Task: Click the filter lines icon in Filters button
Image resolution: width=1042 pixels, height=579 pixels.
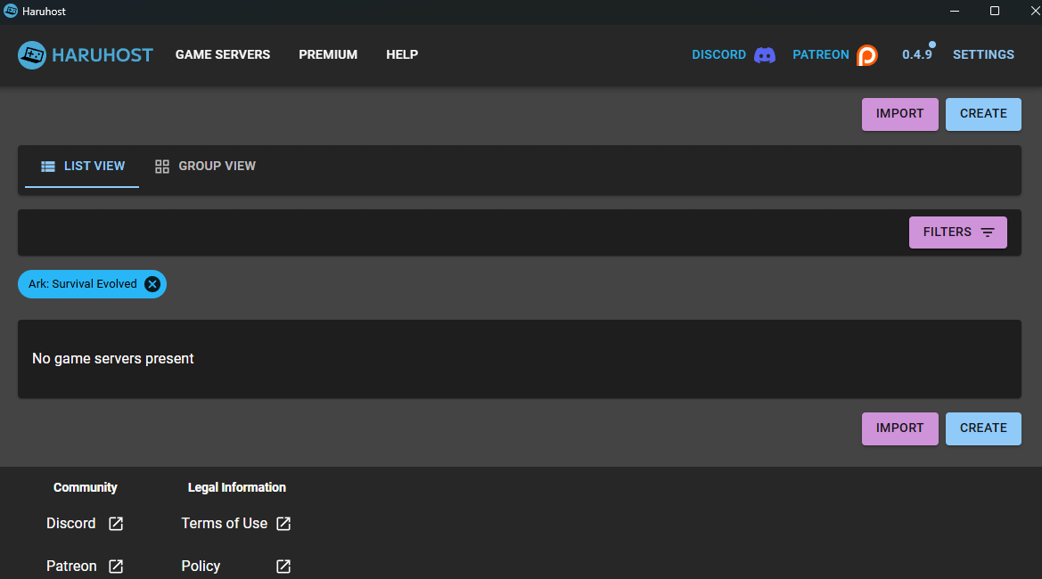Action: pos(988,232)
